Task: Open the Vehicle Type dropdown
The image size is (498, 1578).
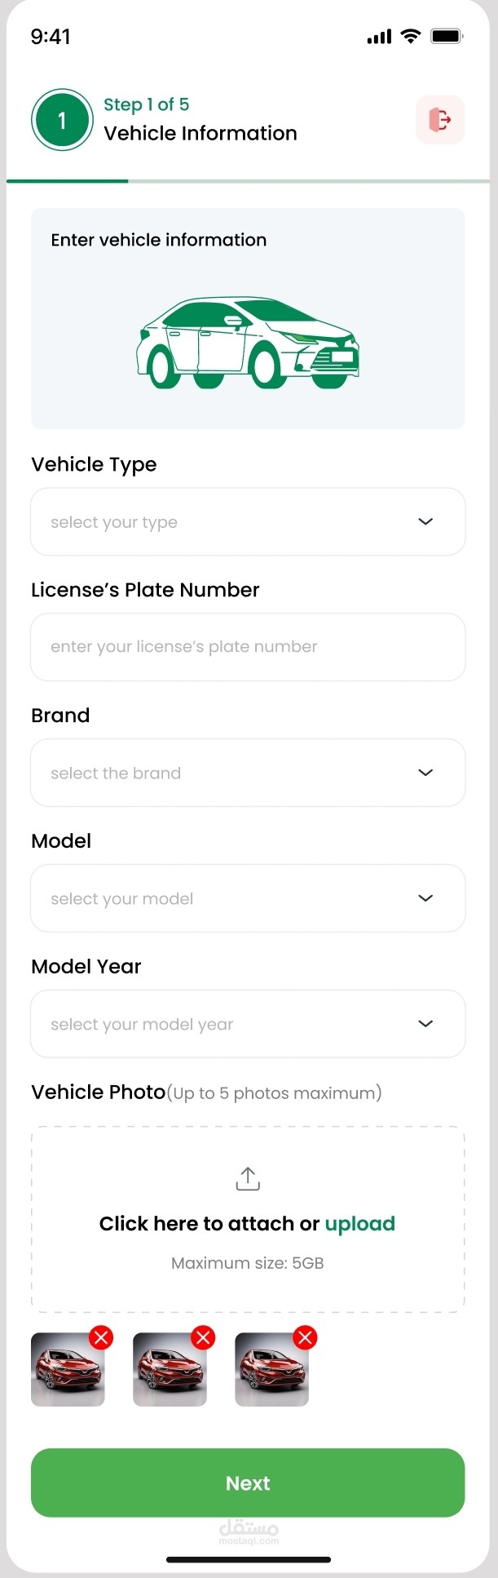Action: point(248,522)
